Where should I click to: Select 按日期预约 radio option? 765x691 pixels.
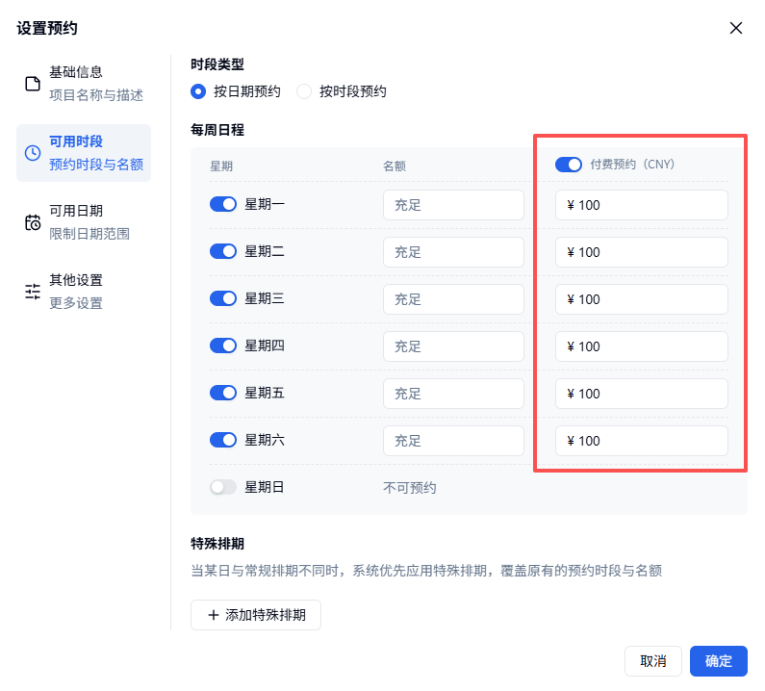pos(198,91)
